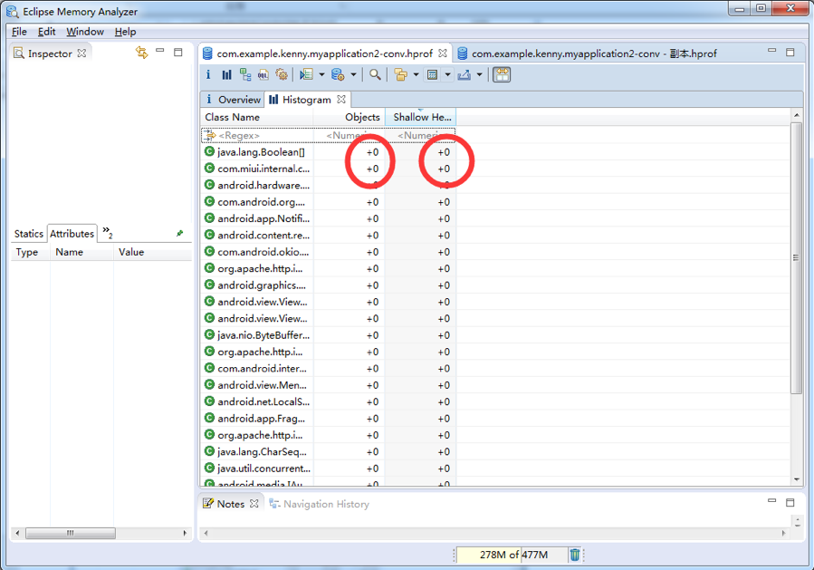
Task: Open dropdown arrow next to query browser
Action: click(x=353, y=75)
